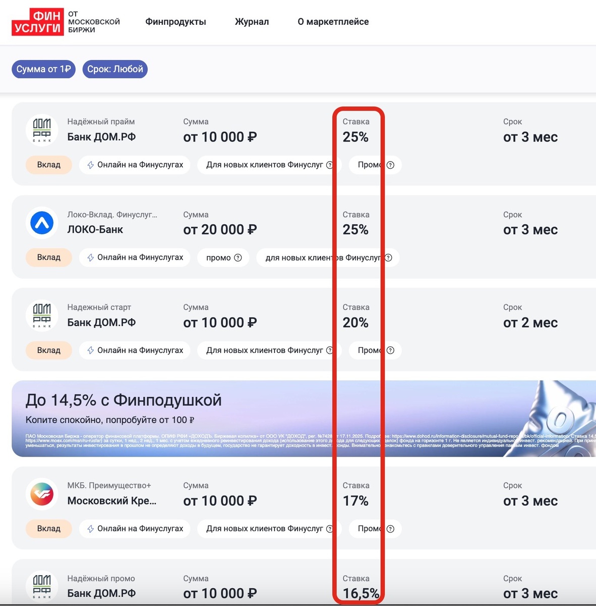Click Онлайн на Финуслугах tag in Надёжный прайм
Screen dimensions: 596x606
pos(135,165)
